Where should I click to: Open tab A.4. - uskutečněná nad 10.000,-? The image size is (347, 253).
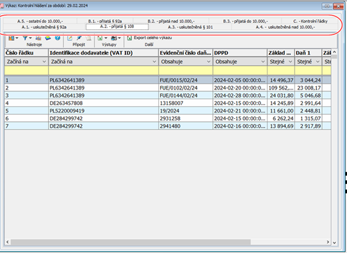286,27
